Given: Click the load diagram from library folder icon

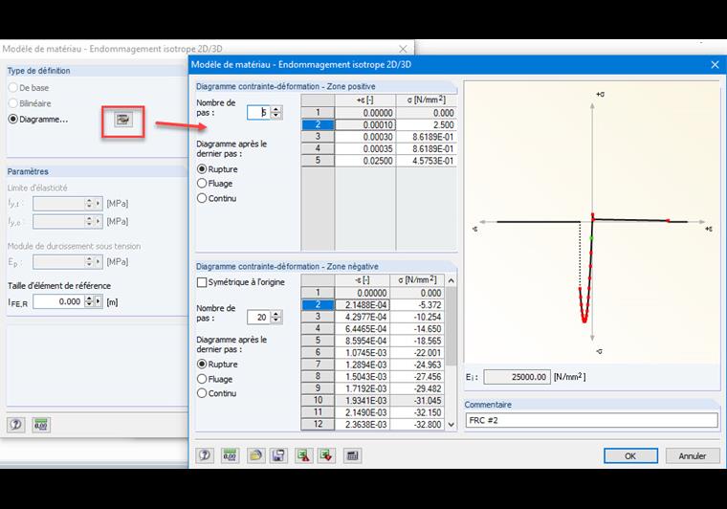Looking at the screenshot, I should click(255, 455).
